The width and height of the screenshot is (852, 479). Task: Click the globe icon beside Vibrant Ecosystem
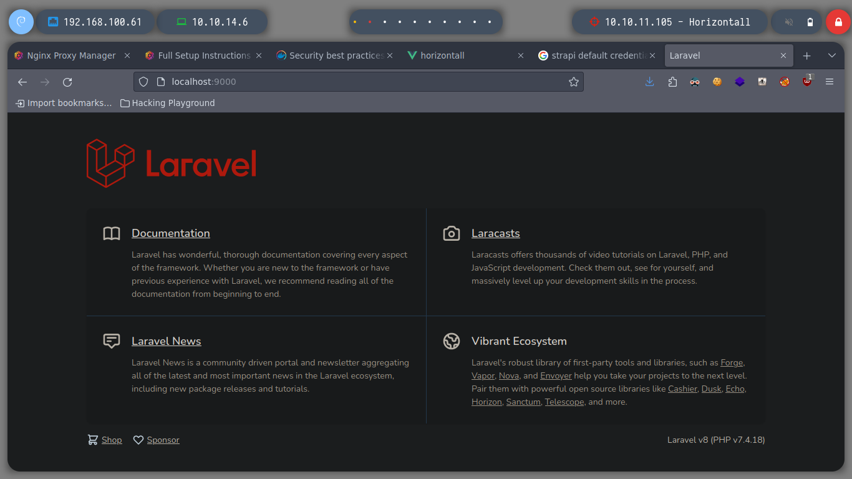(452, 341)
